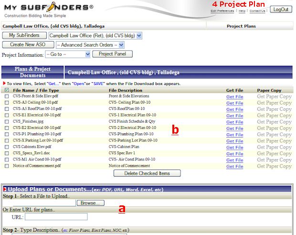This screenshot has height=235, width=296.
Task: Get File for CVS-RoofPlan 09-10
Action: [x=234, y=109]
